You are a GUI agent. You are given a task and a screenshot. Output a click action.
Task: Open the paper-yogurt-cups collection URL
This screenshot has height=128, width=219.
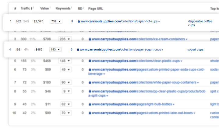[120, 50]
